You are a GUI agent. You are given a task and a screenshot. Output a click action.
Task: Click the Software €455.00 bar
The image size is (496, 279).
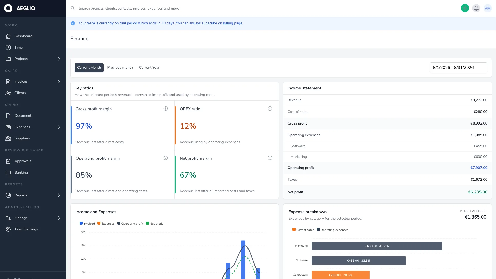359,261
